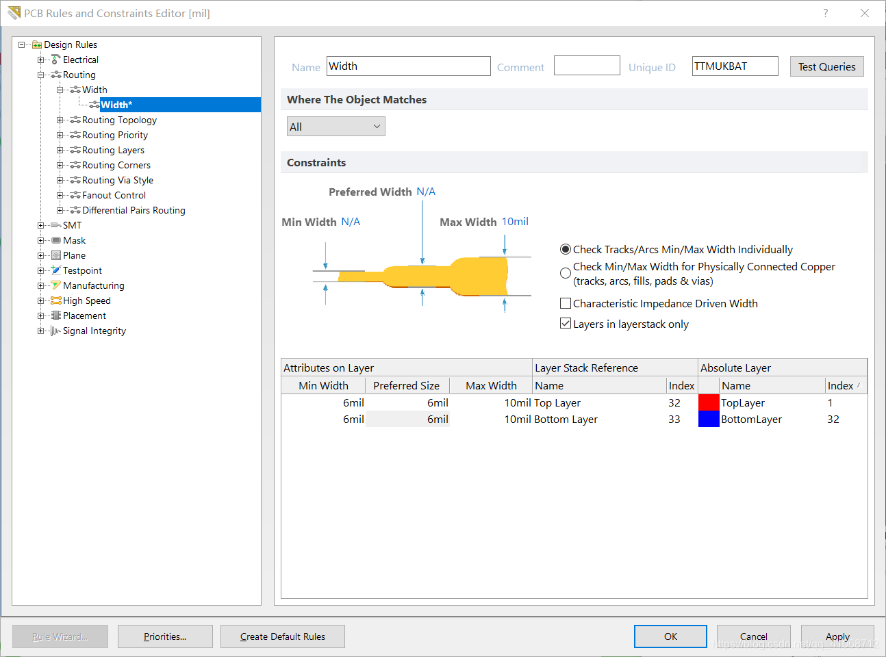Select Routing Topology in the rules tree

[x=119, y=120]
